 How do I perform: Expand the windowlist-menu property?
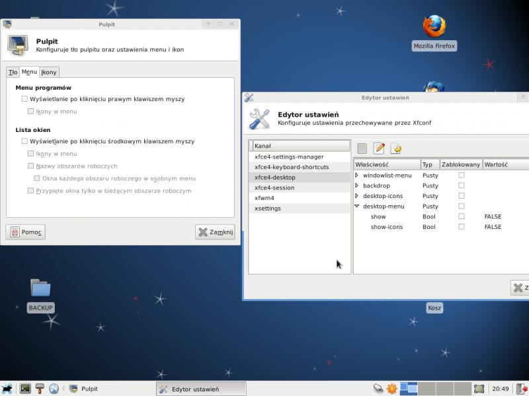coord(357,175)
